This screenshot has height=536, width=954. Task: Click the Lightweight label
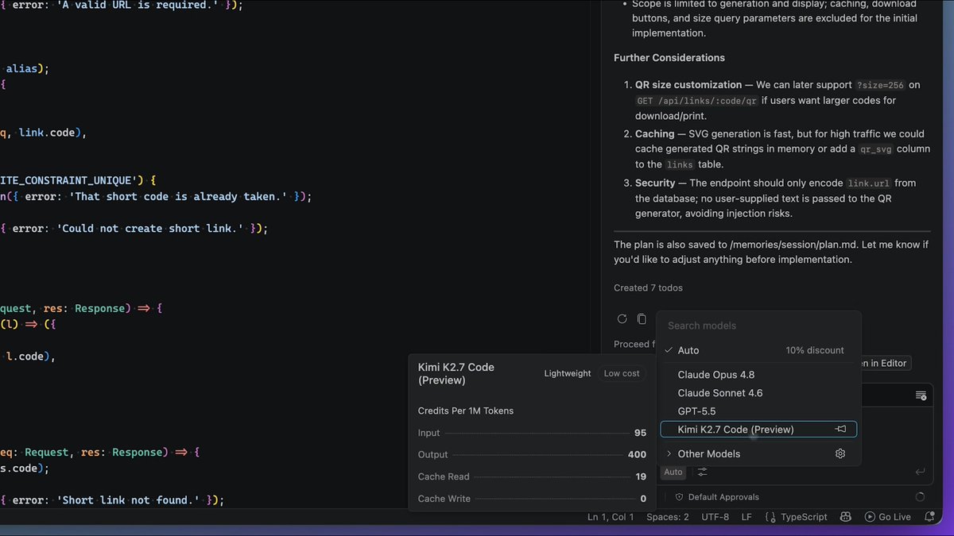[568, 373]
